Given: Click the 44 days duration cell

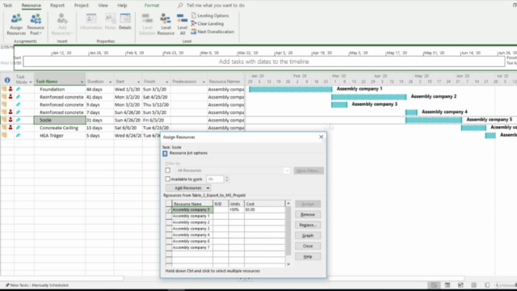Looking at the screenshot, I should (x=99, y=90).
